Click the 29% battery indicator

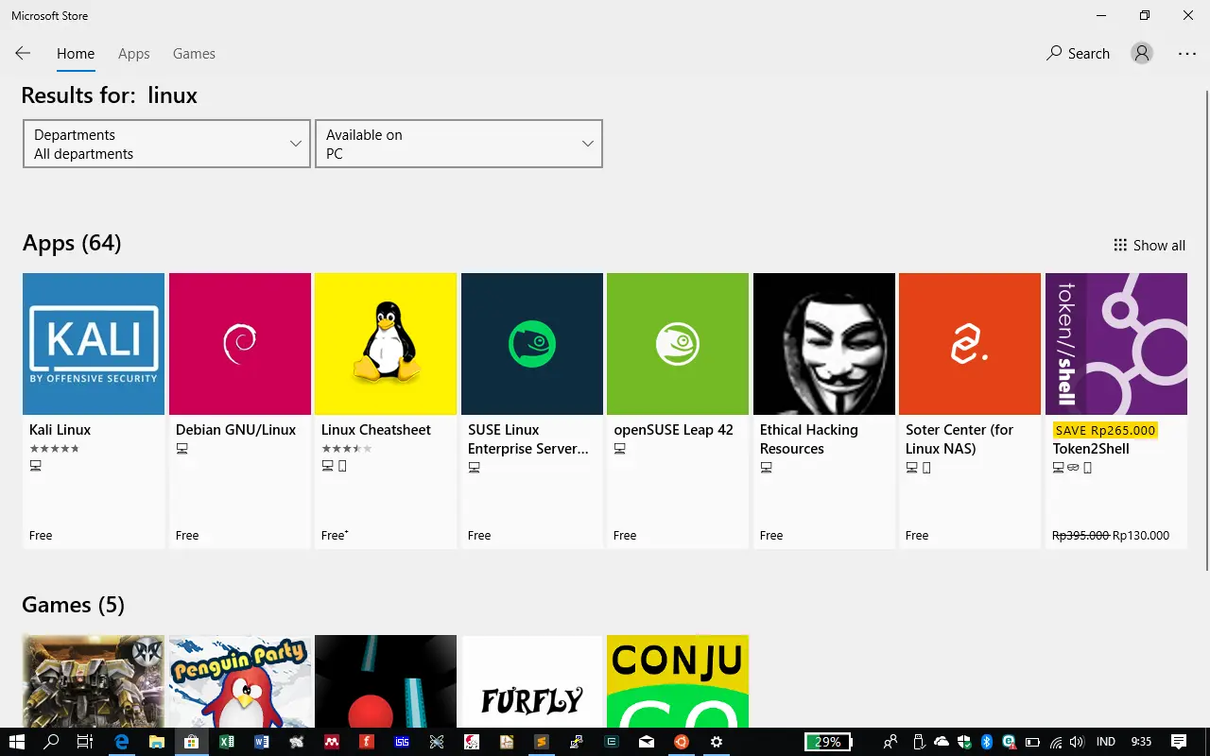pyautogui.click(x=829, y=742)
